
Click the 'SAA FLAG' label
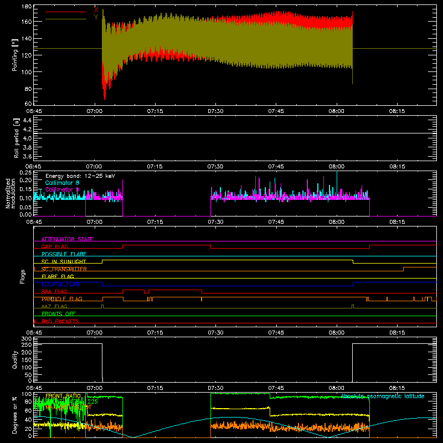[x=54, y=292]
